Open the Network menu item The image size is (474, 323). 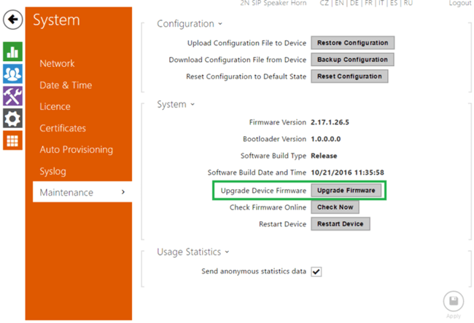click(x=57, y=63)
